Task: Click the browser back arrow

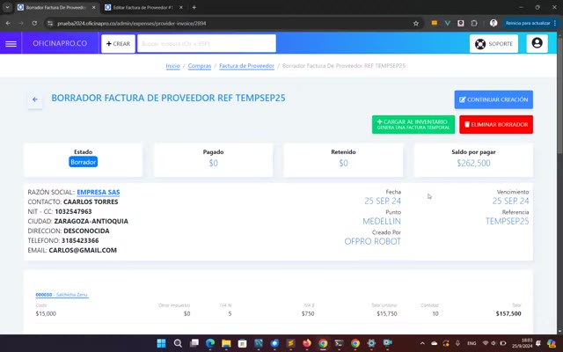Action: point(8,24)
